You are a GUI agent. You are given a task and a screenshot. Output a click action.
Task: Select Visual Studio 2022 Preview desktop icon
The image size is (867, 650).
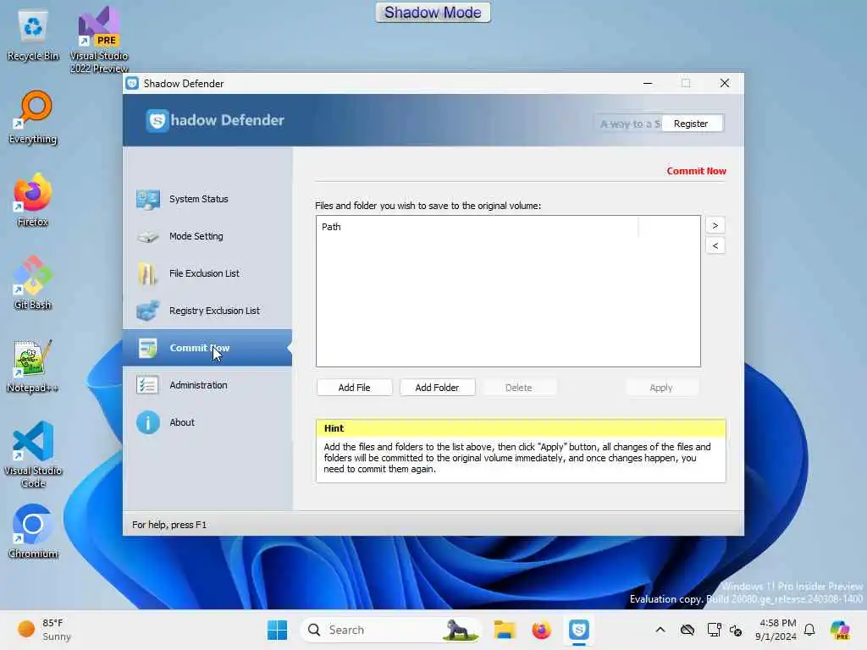tap(99, 40)
